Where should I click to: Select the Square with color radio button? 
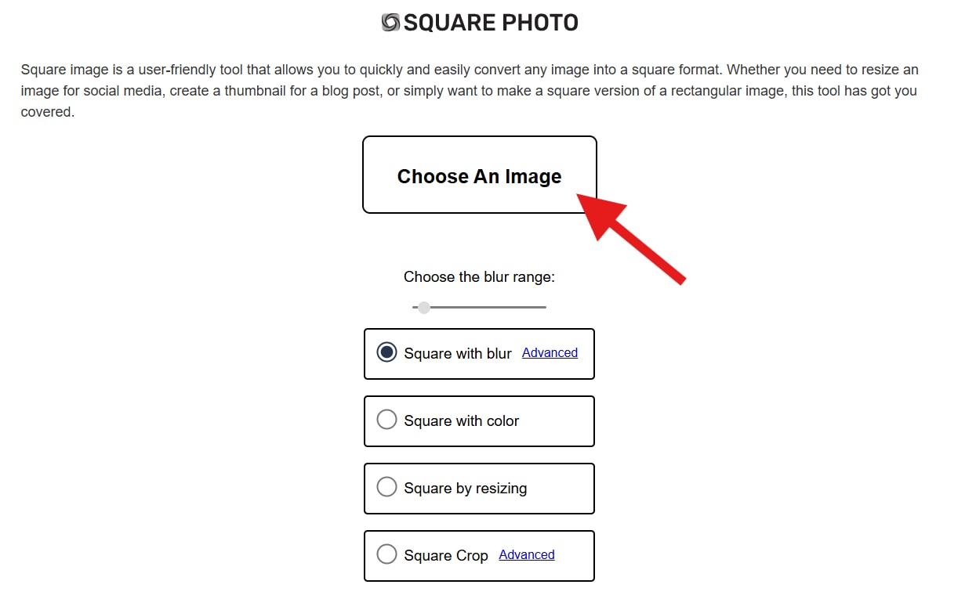coord(386,420)
